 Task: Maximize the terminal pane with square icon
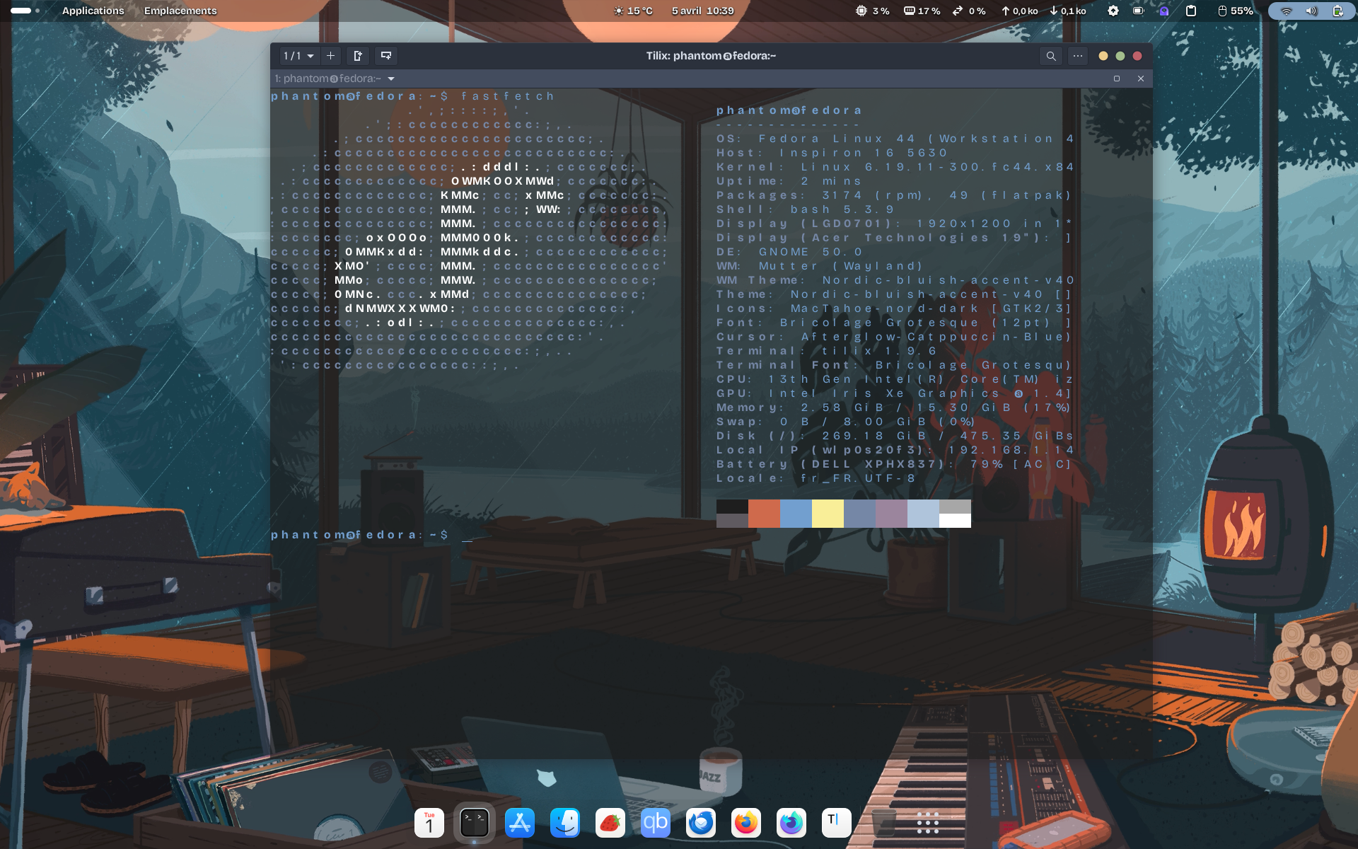tap(1117, 79)
